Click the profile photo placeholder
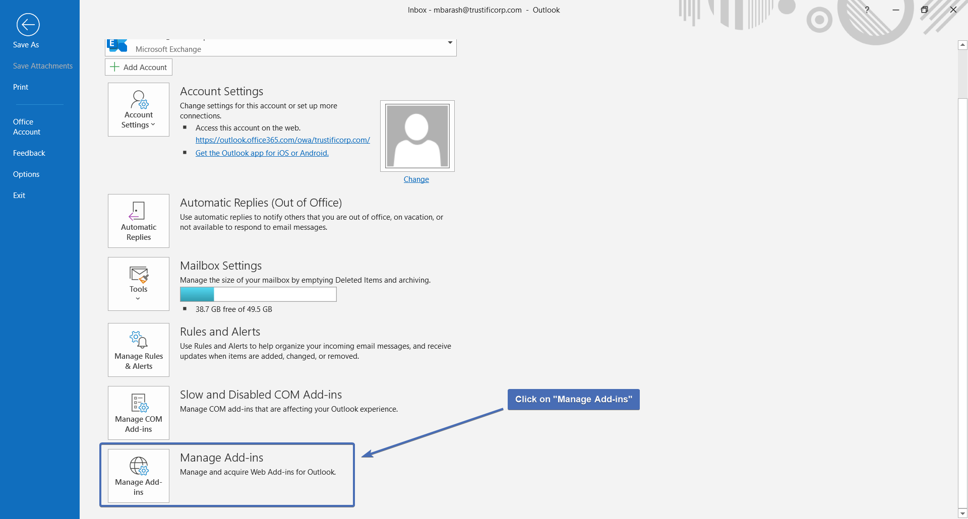This screenshot has height=519, width=968. (x=417, y=136)
